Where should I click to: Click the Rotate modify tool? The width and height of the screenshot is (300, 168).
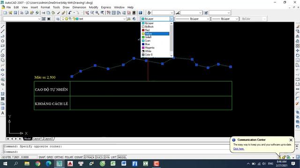[298, 55]
